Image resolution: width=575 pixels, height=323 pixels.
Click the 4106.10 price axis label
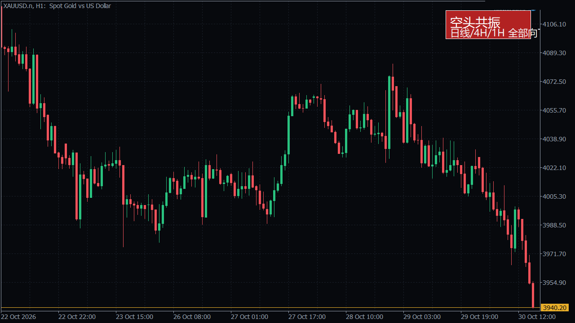555,24
